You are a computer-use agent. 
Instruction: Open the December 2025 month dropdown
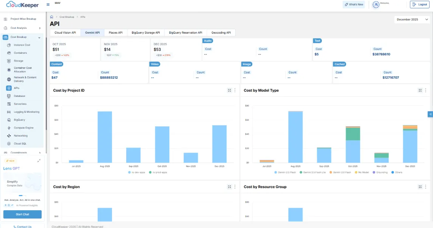coord(412,20)
